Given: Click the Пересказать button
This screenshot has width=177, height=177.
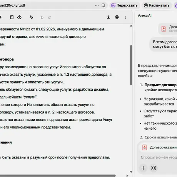Looking at the screenshot, I should pyautogui.click(x=124, y=5).
